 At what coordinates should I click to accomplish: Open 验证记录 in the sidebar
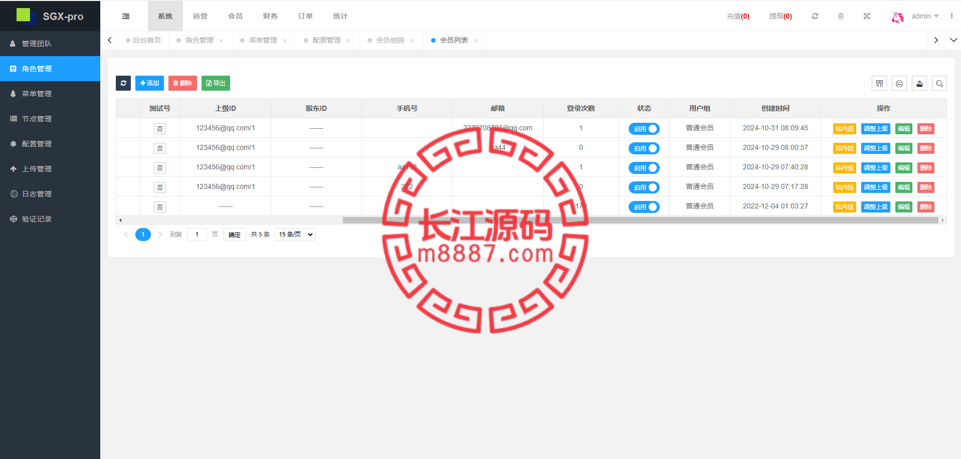pyautogui.click(x=50, y=219)
